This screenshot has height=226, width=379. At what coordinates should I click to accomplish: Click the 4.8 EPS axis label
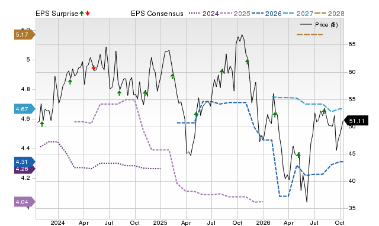[25, 89]
